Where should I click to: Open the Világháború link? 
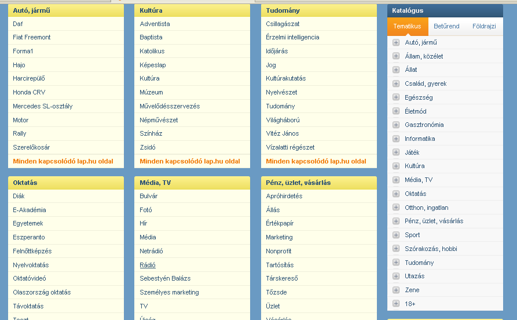[x=283, y=120]
